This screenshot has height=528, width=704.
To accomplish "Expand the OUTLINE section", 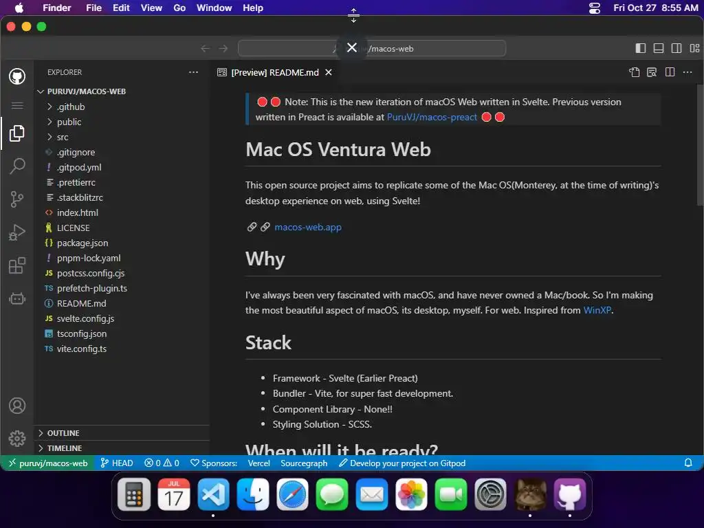I will [x=121, y=433].
